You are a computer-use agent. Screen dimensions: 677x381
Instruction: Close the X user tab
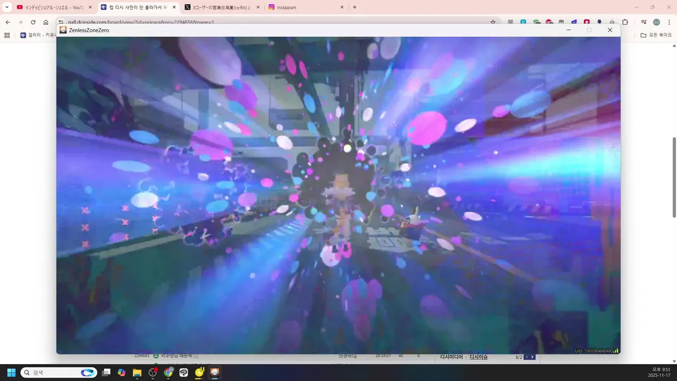pos(258,7)
